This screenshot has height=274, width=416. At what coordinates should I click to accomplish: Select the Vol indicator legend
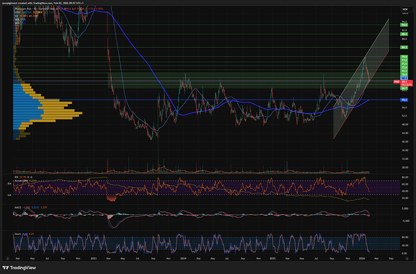coord(16,16)
